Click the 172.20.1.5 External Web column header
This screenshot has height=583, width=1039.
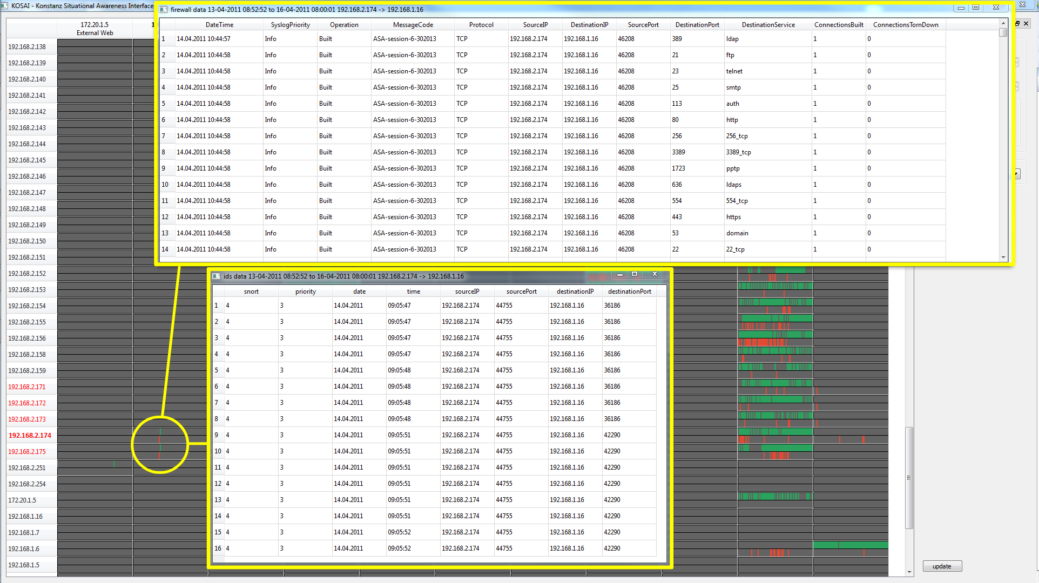point(95,29)
